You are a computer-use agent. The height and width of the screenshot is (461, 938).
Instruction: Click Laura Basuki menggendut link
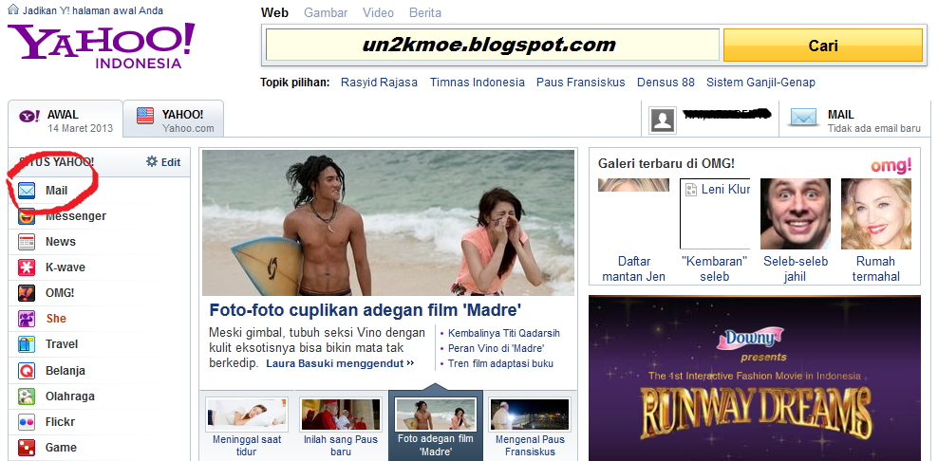point(340,363)
